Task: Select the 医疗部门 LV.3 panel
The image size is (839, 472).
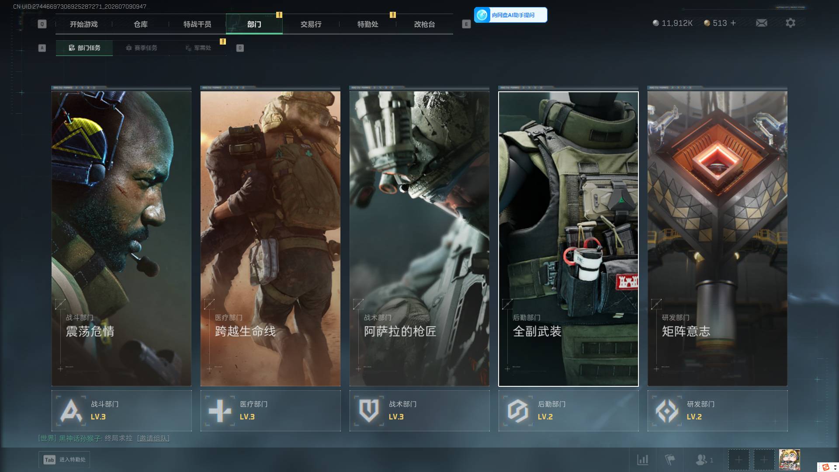Action: coord(270,411)
